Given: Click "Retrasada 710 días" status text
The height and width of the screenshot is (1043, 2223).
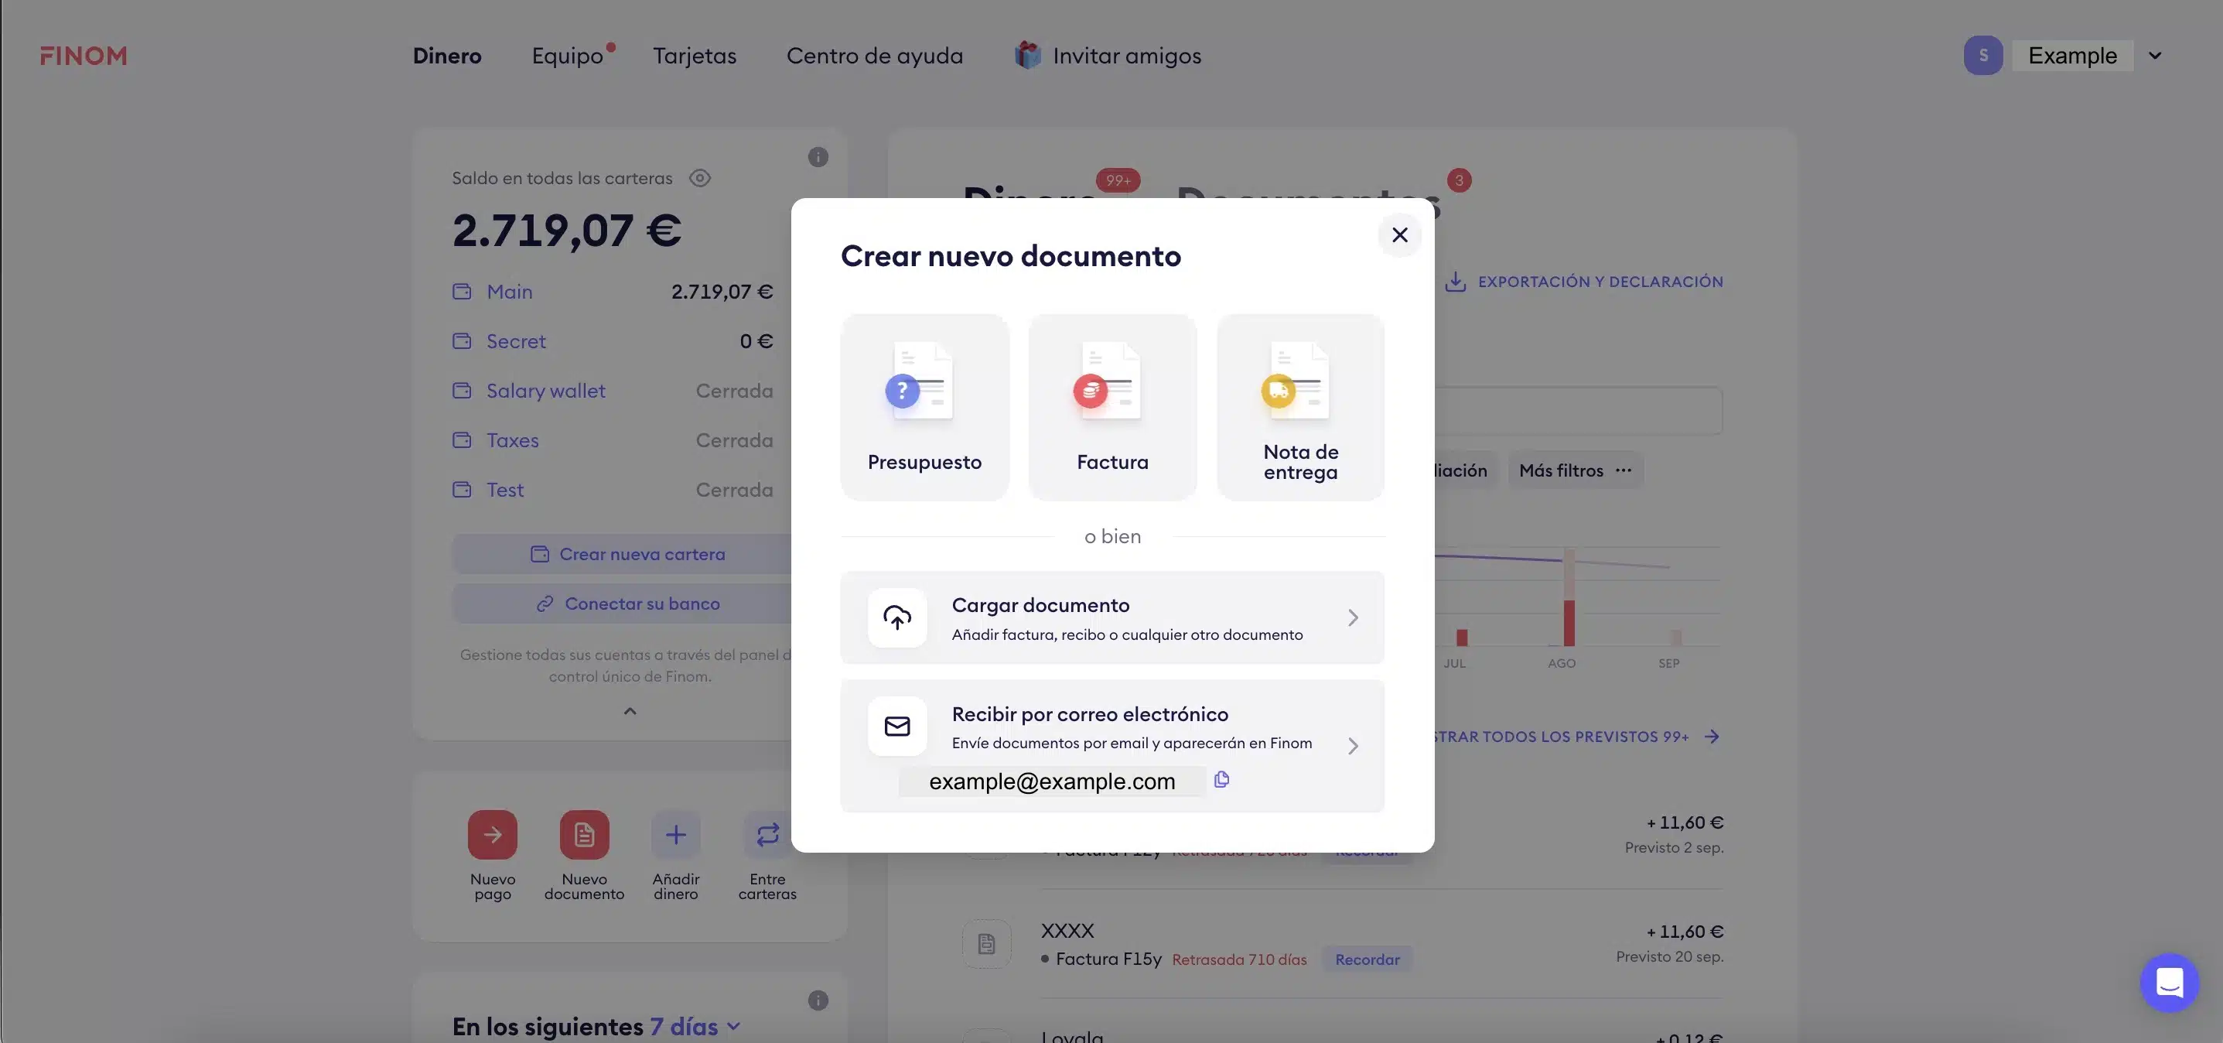Looking at the screenshot, I should click(x=1239, y=959).
